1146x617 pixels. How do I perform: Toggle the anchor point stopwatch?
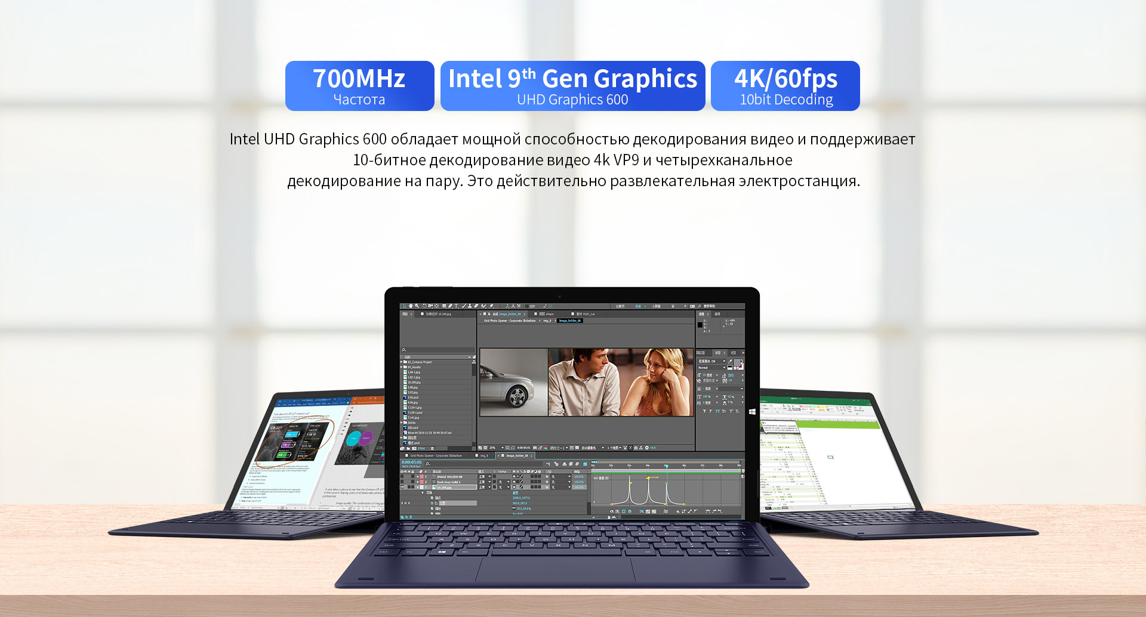432,498
